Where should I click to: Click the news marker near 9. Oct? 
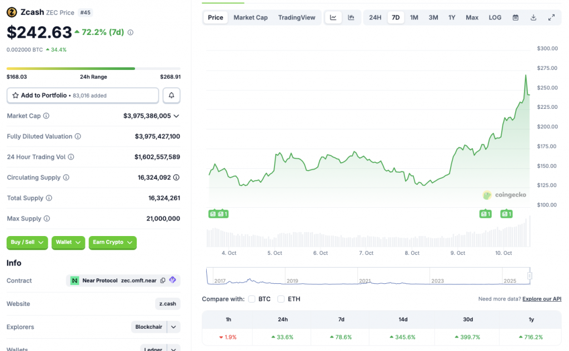(485, 214)
